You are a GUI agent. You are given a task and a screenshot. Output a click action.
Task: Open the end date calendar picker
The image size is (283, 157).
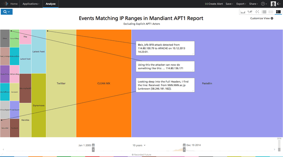(x=184, y=145)
